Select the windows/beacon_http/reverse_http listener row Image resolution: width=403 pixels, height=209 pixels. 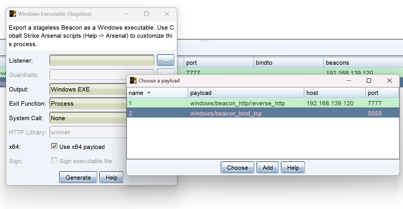[x=237, y=103]
